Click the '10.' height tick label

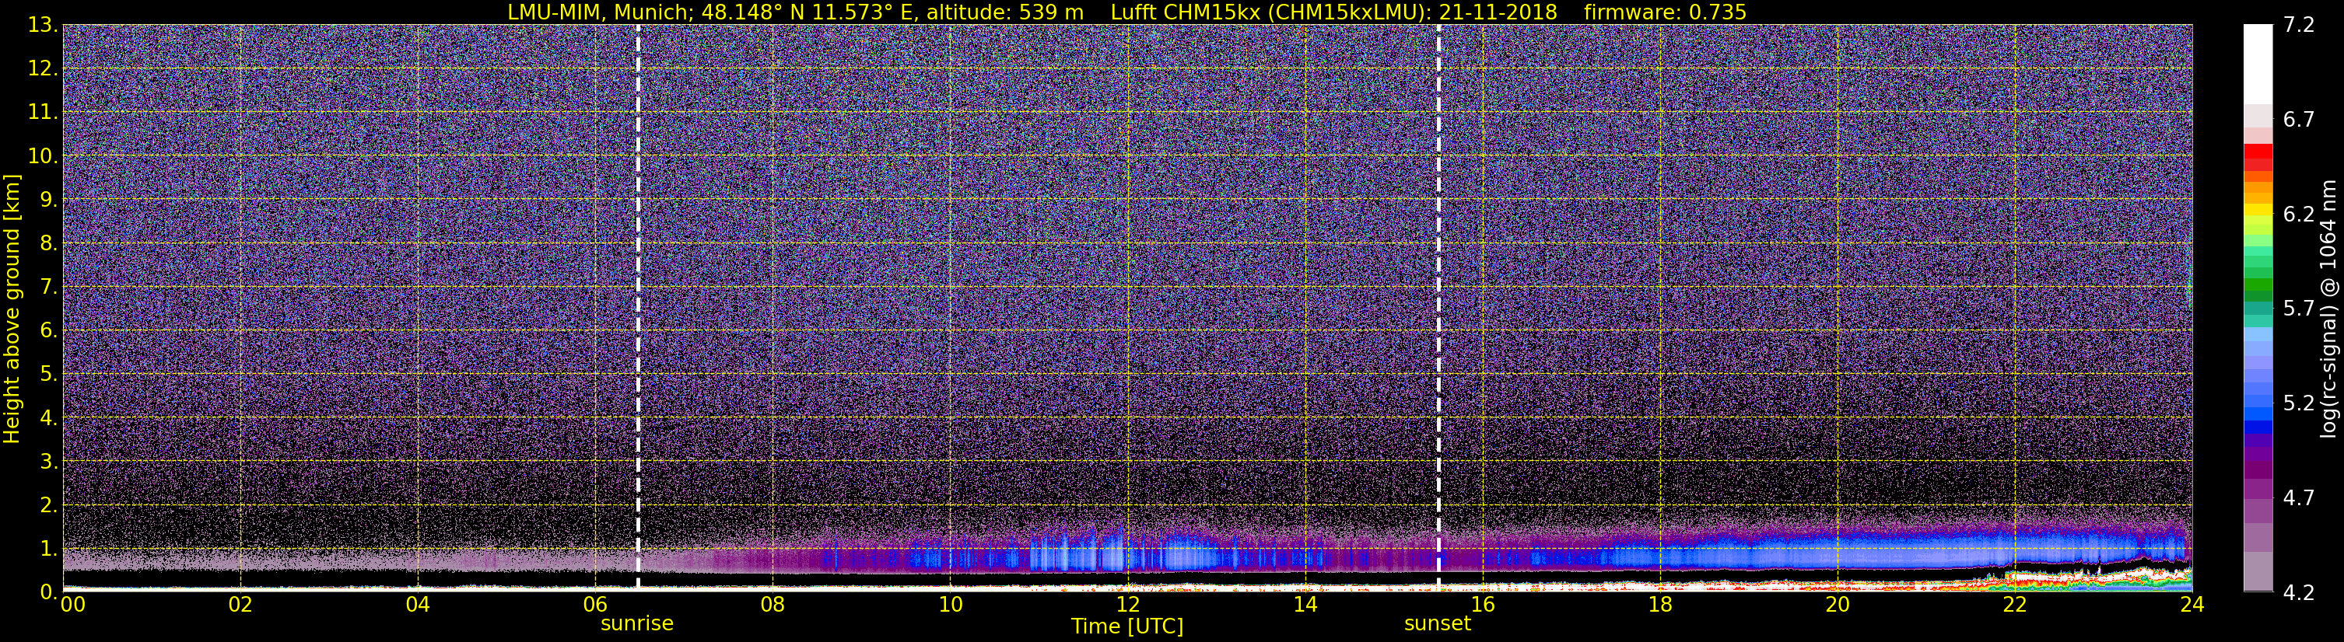coord(43,156)
